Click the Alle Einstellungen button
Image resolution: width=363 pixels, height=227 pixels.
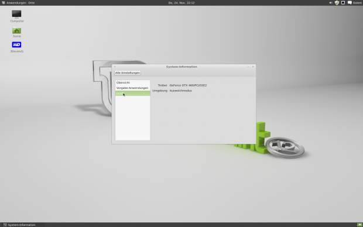tap(128, 73)
